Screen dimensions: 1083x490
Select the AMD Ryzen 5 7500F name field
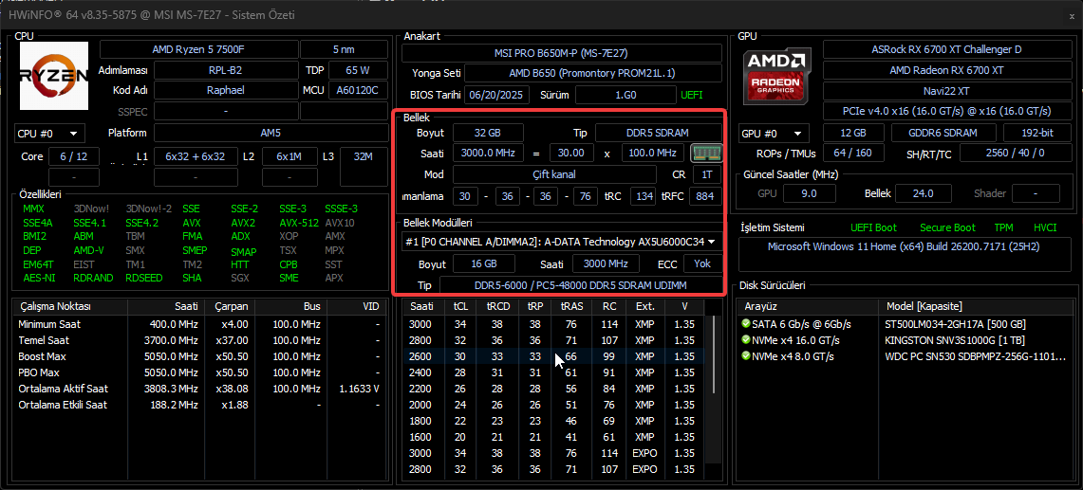point(199,49)
